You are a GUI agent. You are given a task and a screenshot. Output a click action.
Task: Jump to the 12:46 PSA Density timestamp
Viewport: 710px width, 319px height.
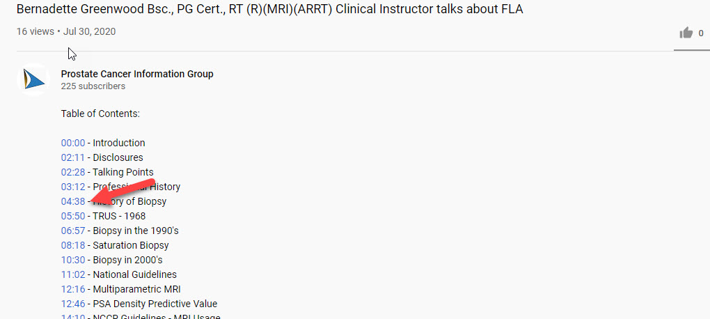click(x=73, y=304)
